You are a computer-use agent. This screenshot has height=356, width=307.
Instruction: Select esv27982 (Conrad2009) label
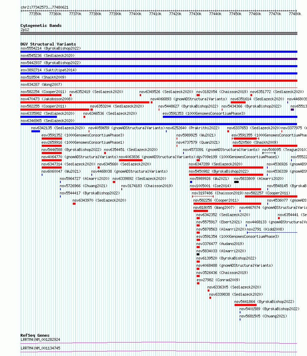(x=218, y=281)
